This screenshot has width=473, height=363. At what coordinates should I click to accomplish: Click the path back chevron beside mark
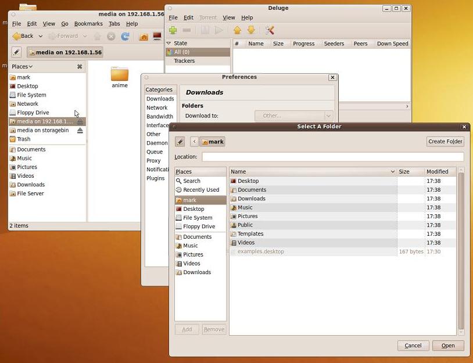click(x=194, y=142)
